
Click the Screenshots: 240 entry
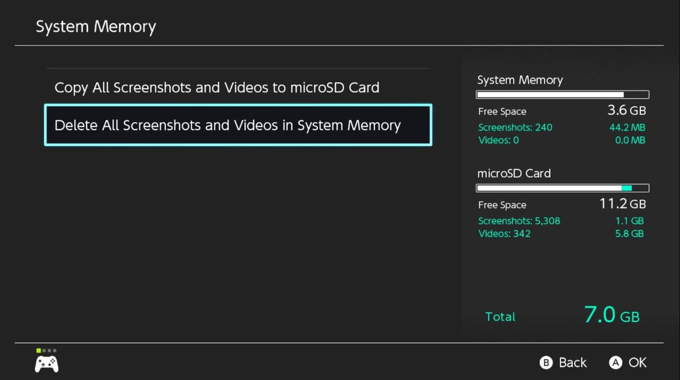pos(515,127)
